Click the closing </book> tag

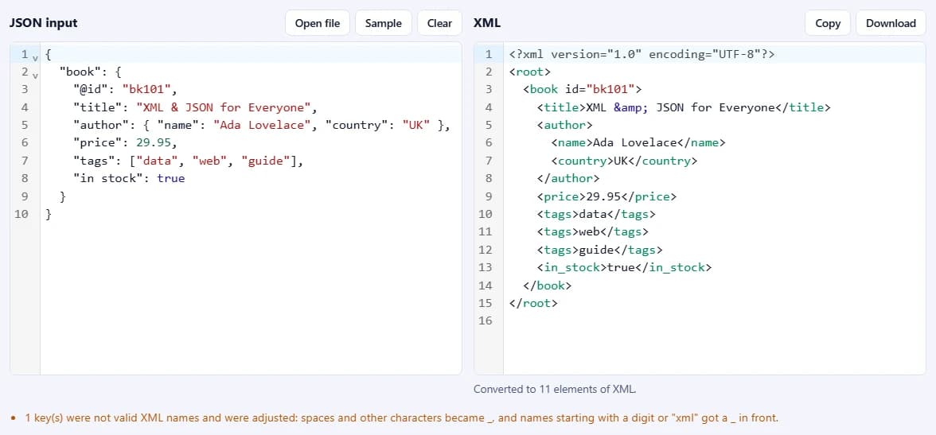click(548, 285)
